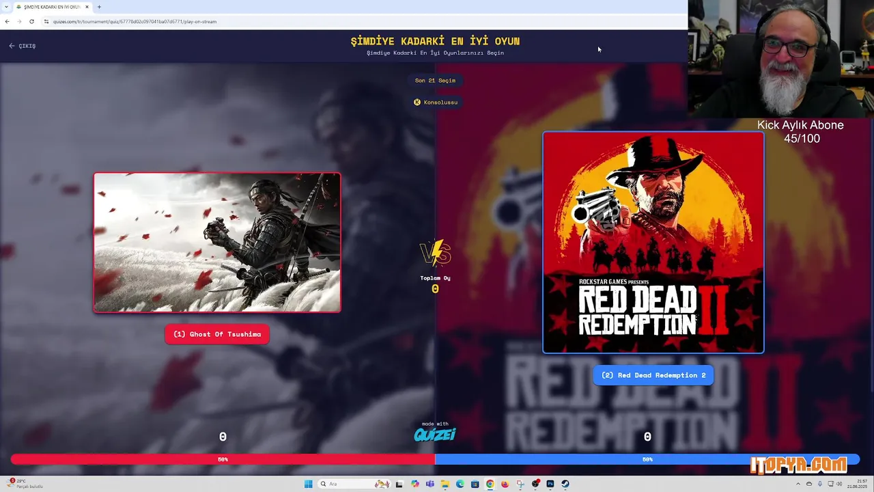Click the Konsolussu badge
Screen dimensions: 874x492
coord(436,102)
